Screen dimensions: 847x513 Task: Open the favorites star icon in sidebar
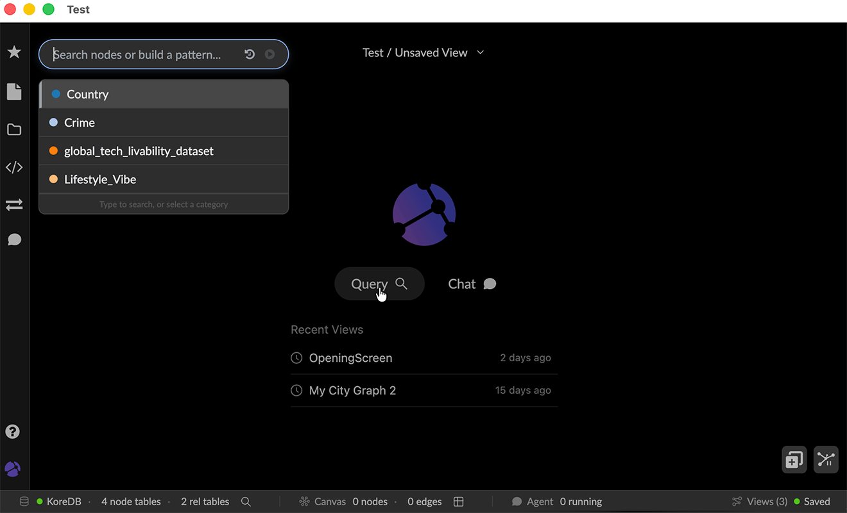14,52
